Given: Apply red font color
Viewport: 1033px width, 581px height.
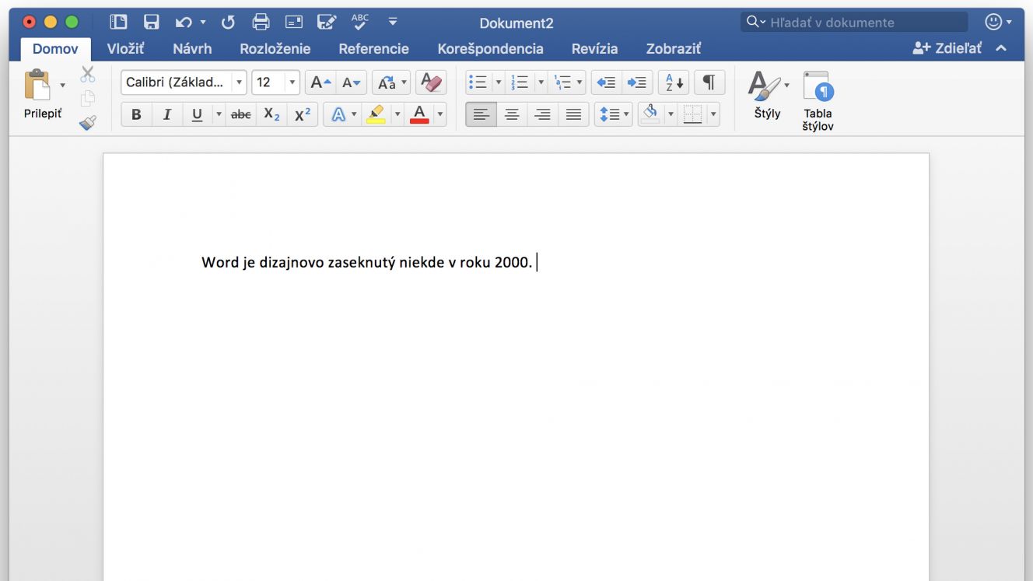Looking at the screenshot, I should (x=419, y=114).
